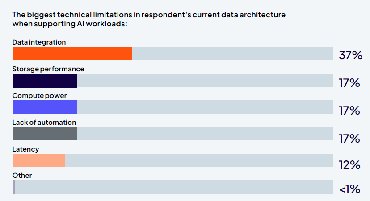Click the <1% value

[349, 189]
